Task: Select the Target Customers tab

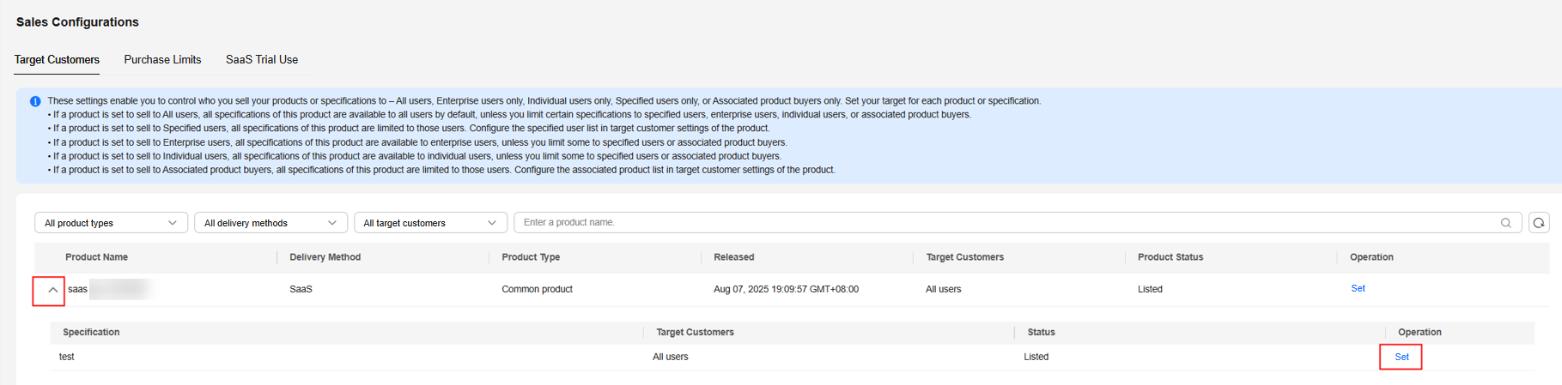Action: click(57, 60)
